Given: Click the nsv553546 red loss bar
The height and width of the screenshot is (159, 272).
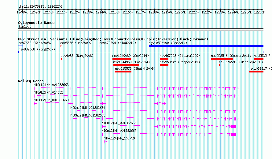Looking at the screenshot, I should (x=222, y=59).
